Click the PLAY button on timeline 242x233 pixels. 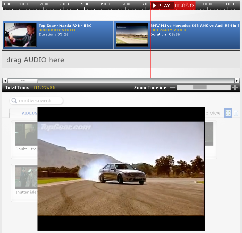coord(162,6)
